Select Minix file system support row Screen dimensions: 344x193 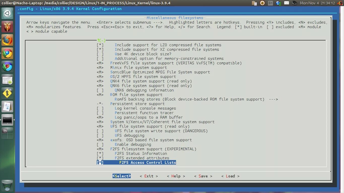[x=132, y=68]
